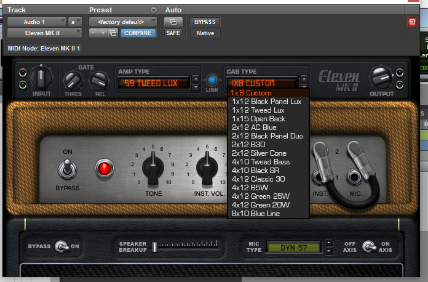Open the factory default preset dropdown

point(123,22)
